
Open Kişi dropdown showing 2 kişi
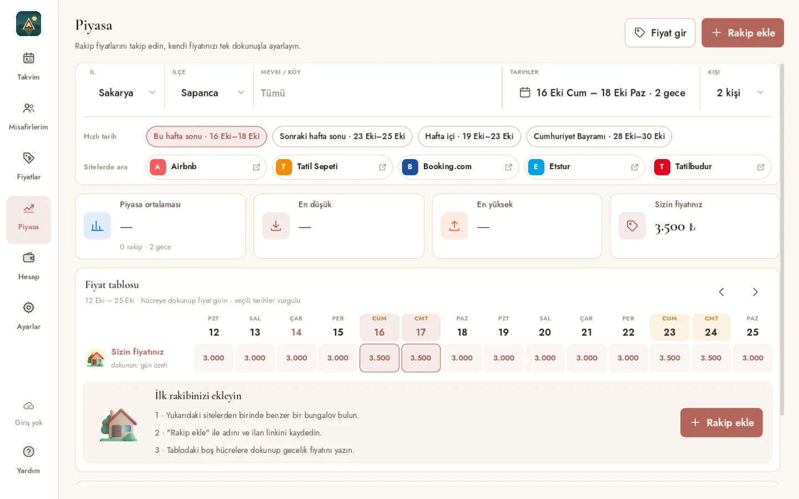(740, 93)
